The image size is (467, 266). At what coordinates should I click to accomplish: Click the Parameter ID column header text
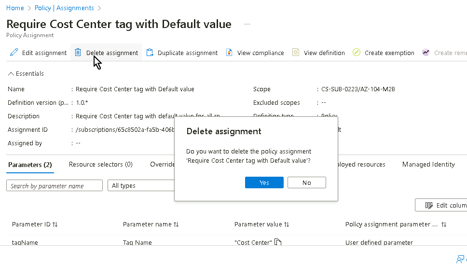(x=31, y=224)
